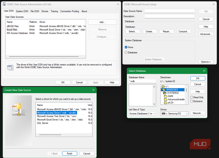Click the WINDOWS folder icon in Directories

163,90
